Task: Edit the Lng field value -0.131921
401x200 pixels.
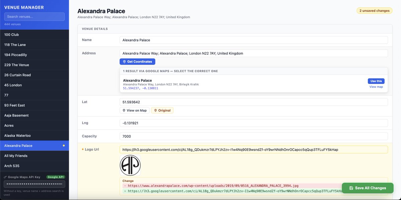Action: (x=254, y=123)
